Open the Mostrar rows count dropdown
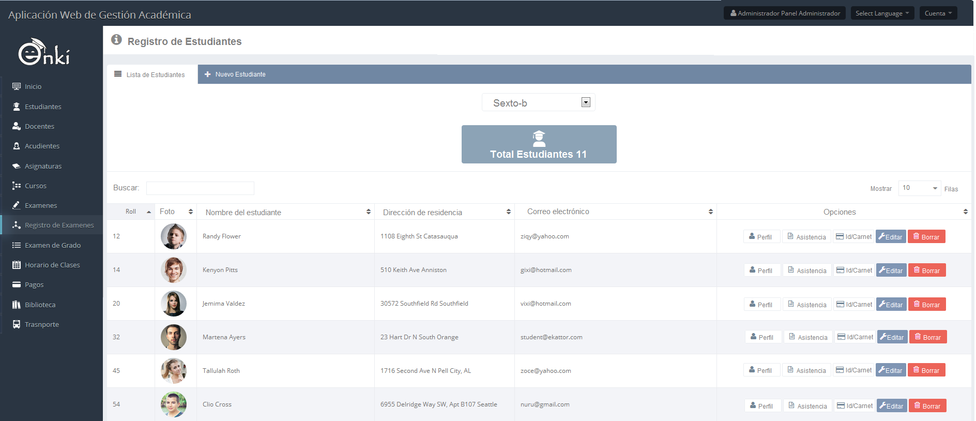The width and height of the screenshot is (976, 421). [919, 188]
